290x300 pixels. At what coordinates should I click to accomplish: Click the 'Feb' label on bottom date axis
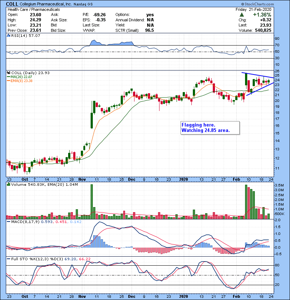(236, 296)
